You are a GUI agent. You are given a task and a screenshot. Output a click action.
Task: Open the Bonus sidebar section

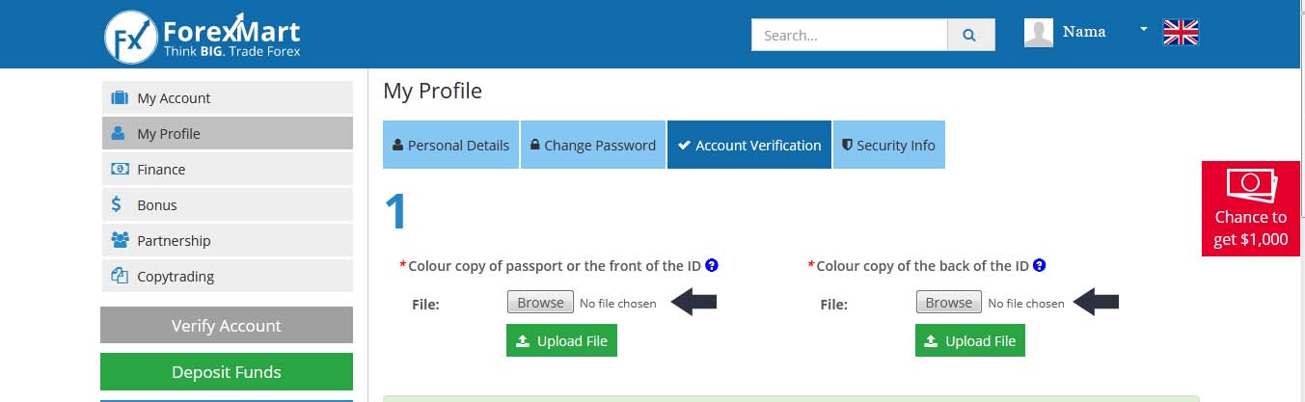coord(228,204)
